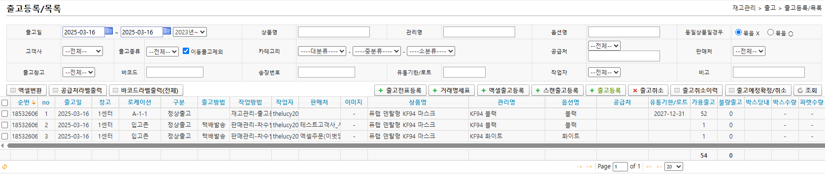The height and width of the screenshot is (192, 825).
Task: Click the 엑셀출고등록 button
Action: (503, 90)
